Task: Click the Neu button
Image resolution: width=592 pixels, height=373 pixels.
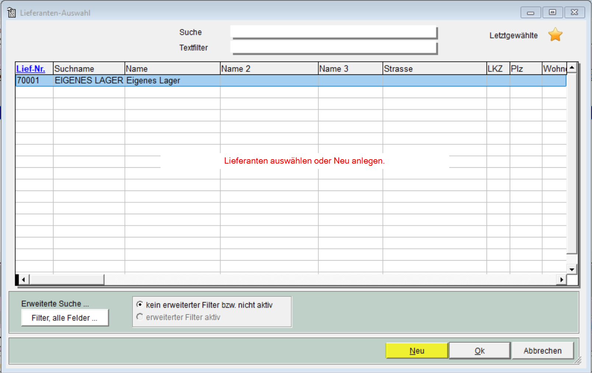Action: point(417,351)
